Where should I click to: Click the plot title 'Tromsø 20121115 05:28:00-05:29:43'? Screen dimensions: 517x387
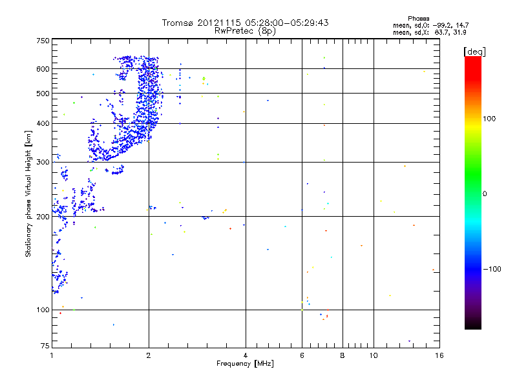pyautogui.click(x=245, y=23)
